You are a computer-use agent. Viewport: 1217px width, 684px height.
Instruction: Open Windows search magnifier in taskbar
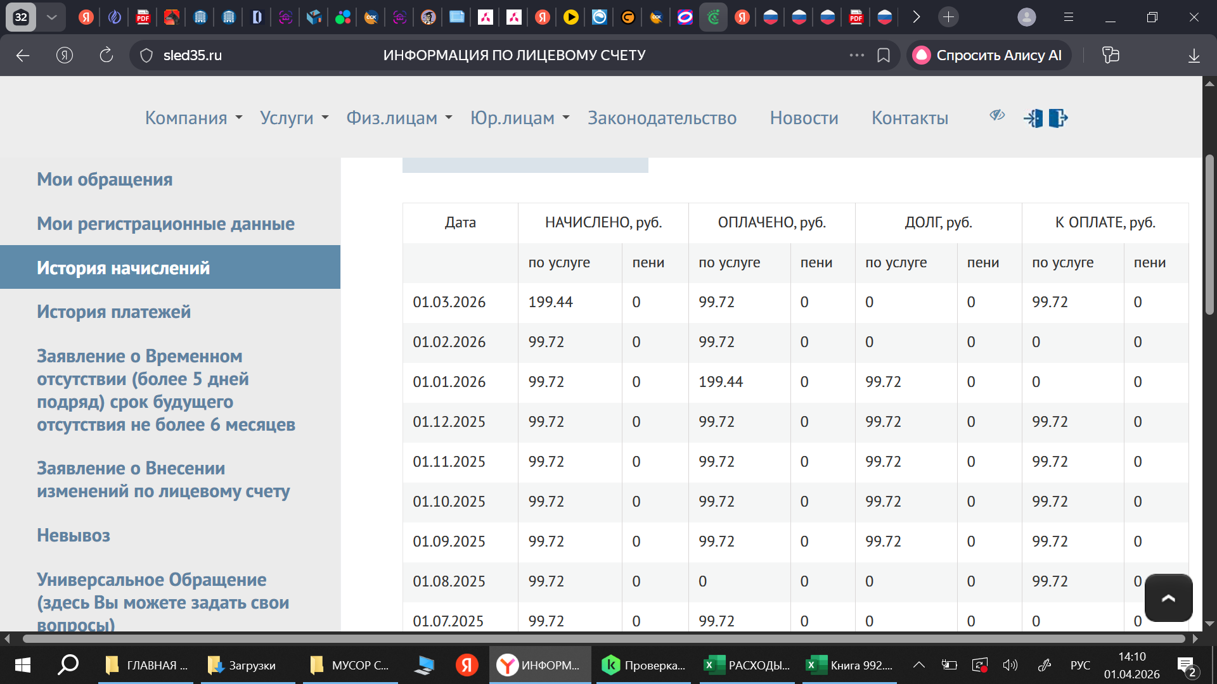point(68,665)
